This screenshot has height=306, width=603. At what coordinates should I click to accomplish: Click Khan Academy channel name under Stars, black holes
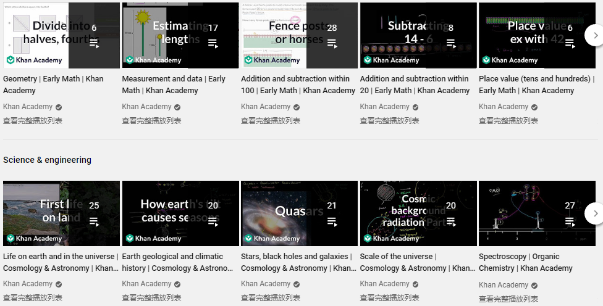point(266,284)
